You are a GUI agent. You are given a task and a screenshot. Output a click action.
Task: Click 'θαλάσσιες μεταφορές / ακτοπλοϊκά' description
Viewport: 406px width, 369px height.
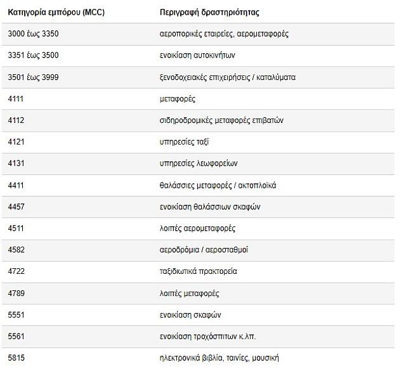pos(218,185)
